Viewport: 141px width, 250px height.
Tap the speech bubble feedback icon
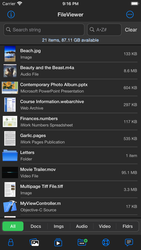[x=129, y=242]
